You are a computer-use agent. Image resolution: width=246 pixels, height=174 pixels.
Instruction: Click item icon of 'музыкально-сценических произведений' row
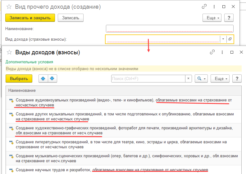[11, 156]
